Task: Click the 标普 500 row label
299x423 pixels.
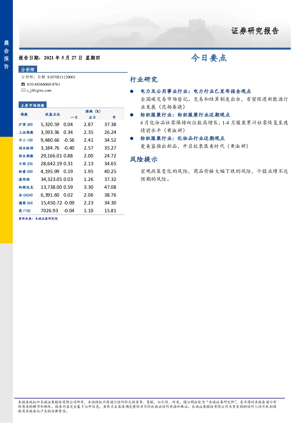Action: click(x=26, y=172)
